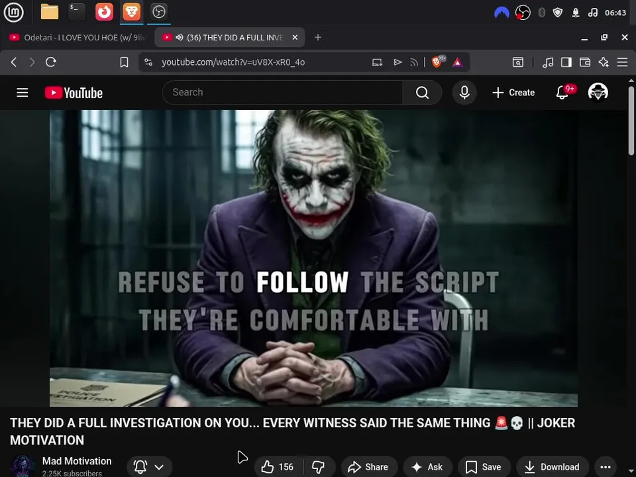Go forward in browser history

tap(32, 62)
